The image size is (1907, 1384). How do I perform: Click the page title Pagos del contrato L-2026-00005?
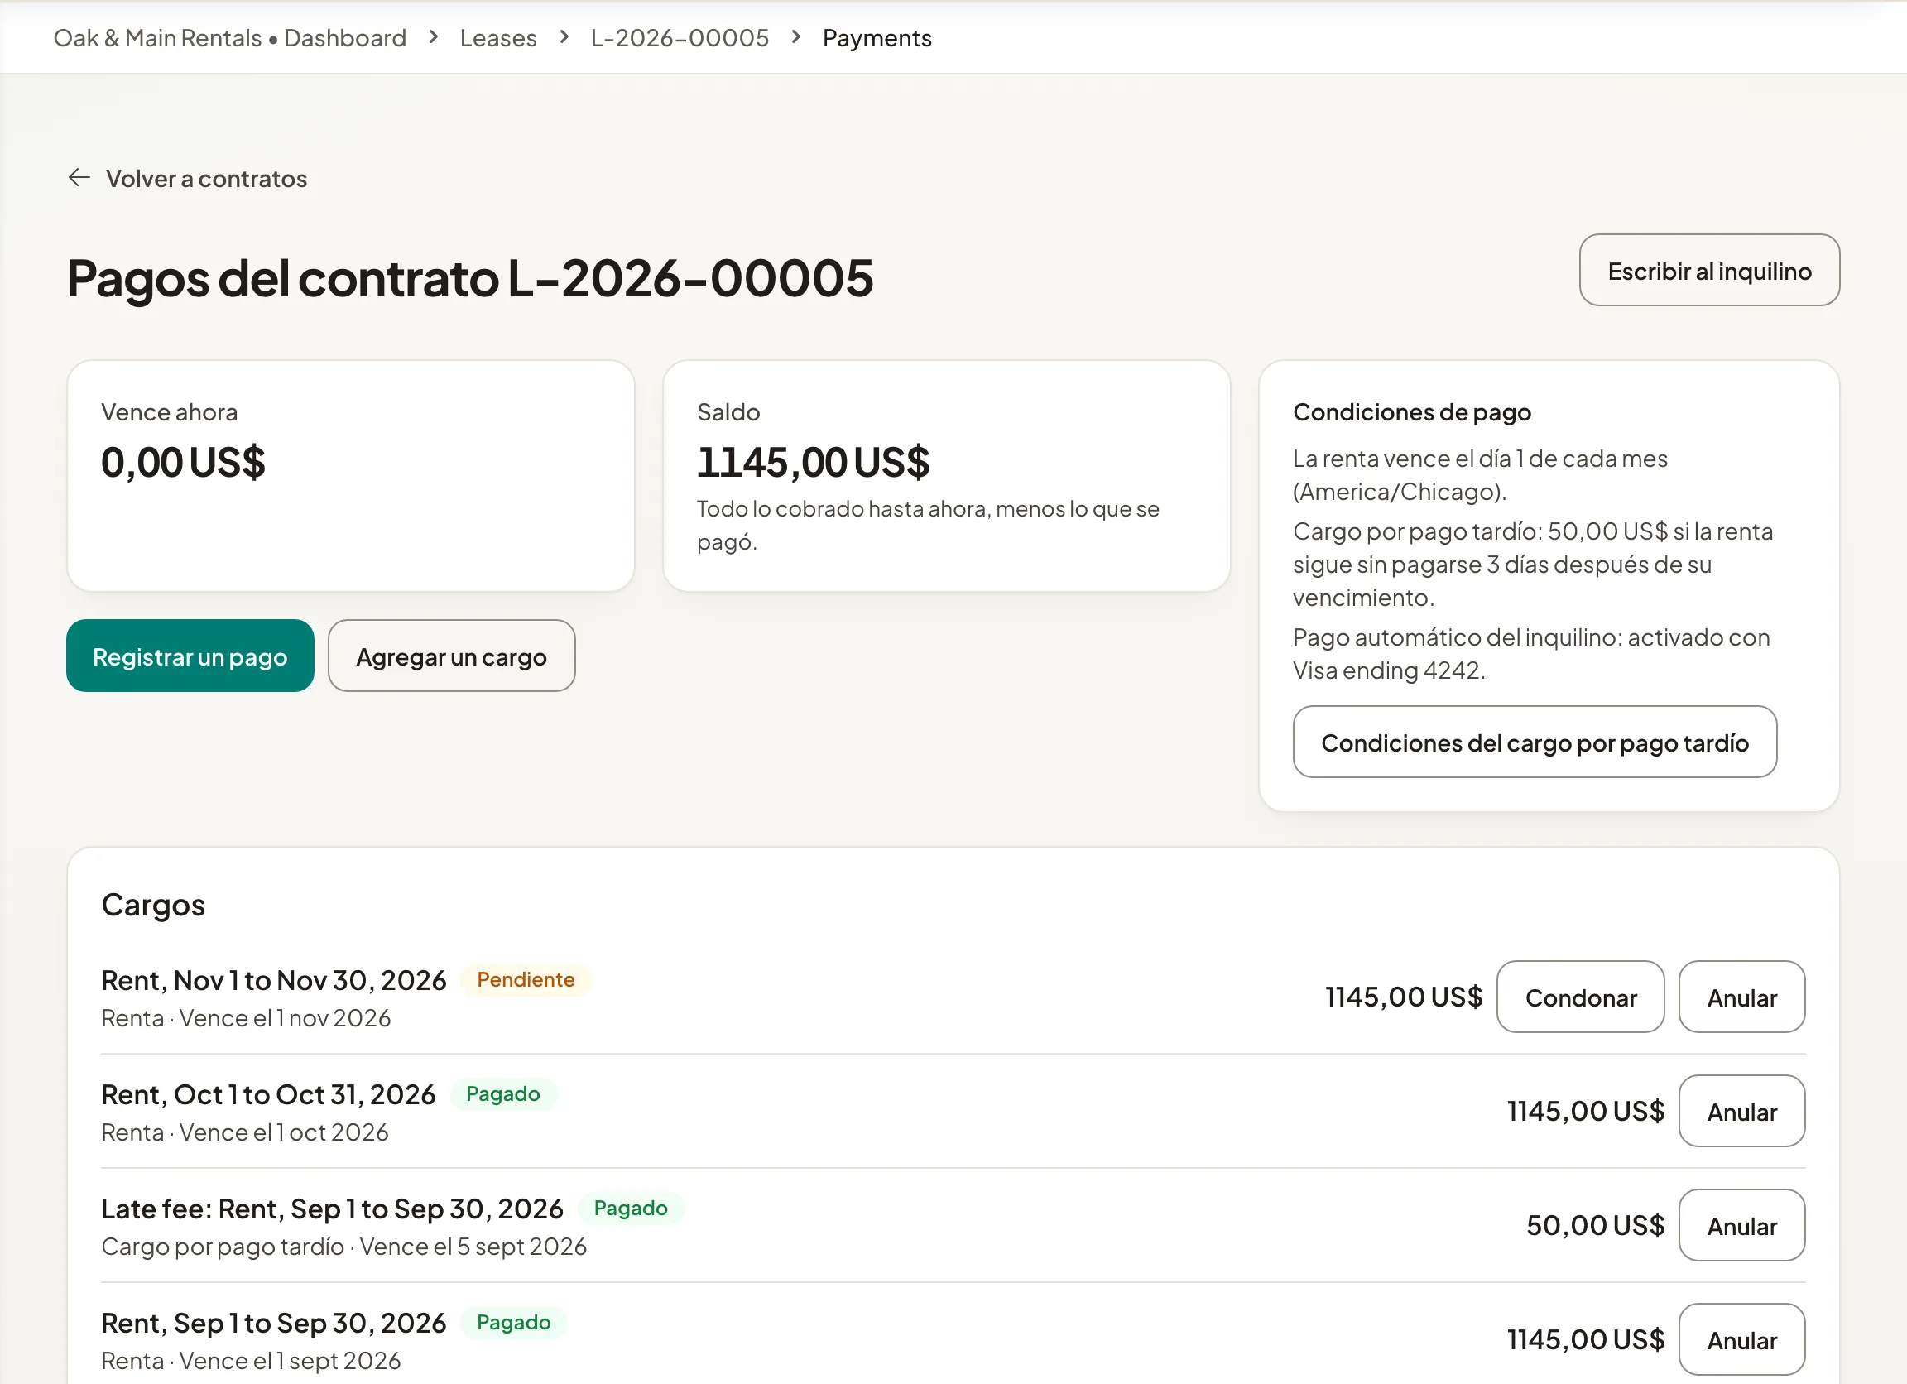click(470, 277)
